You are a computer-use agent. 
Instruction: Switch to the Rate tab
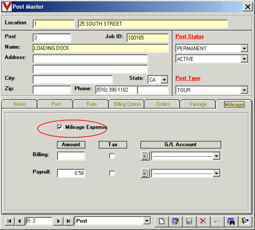[92, 104]
